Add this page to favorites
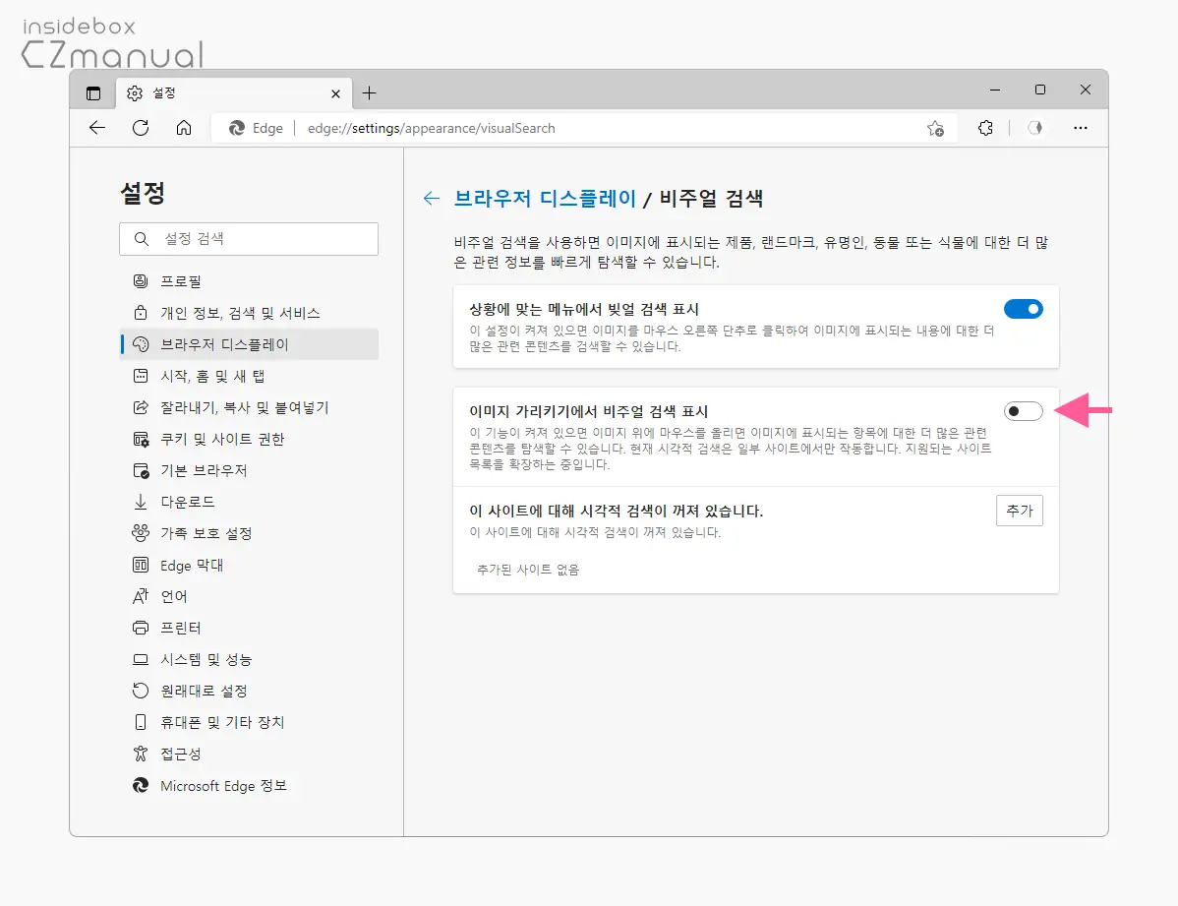 [935, 129]
